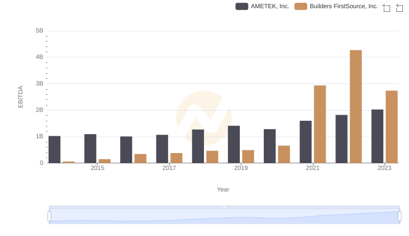Click the '5B' y-axis label
The image size is (409, 236).
click(x=39, y=31)
